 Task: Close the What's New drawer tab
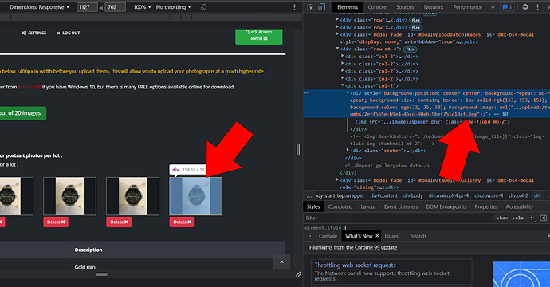tap(377, 236)
